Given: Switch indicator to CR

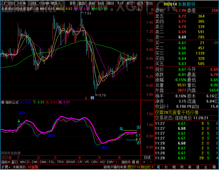Looking at the screenshot, I should pyautogui.click(x=80, y=162).
